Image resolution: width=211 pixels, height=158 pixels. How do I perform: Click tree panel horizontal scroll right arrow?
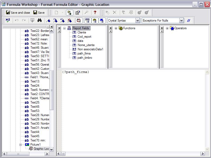(x=47, y=154)
